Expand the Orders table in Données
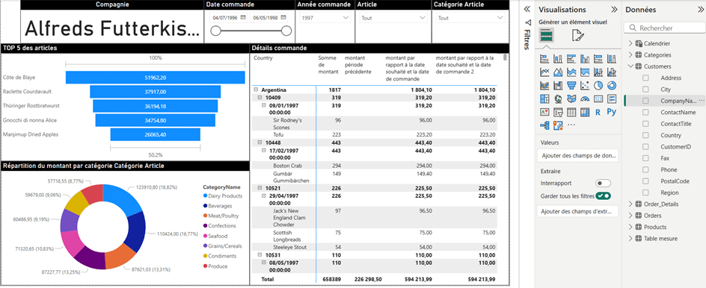This screenshot has width=706, height=288. tap(630, 216)
